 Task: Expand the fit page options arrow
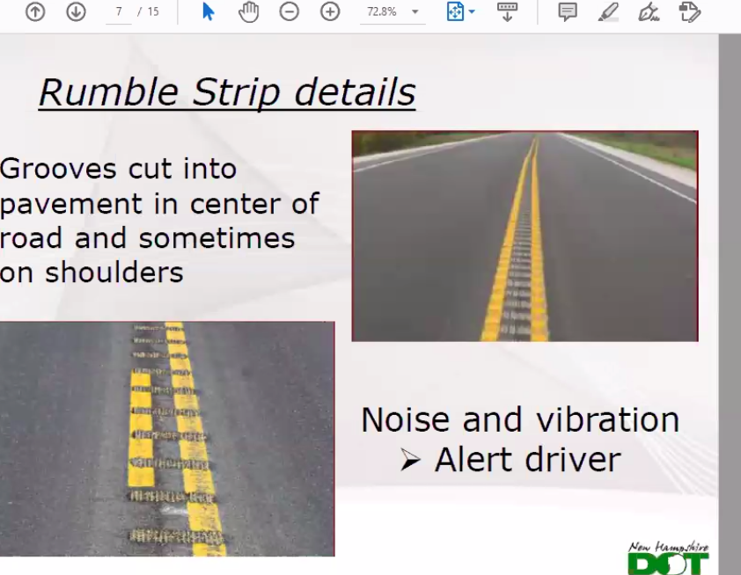pos(472,12)
